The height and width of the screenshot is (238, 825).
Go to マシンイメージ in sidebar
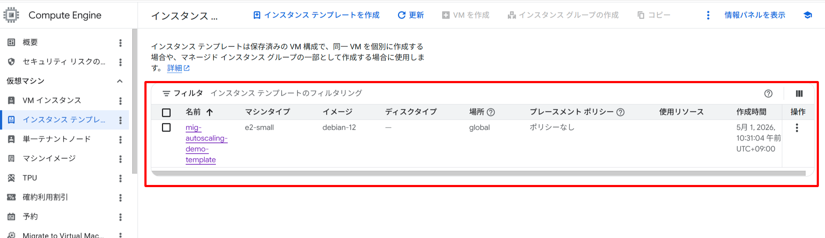[65, 158]
